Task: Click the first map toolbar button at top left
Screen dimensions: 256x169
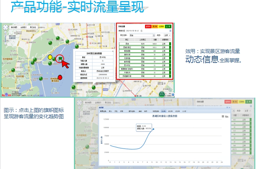Action: [x=14, y=27]
